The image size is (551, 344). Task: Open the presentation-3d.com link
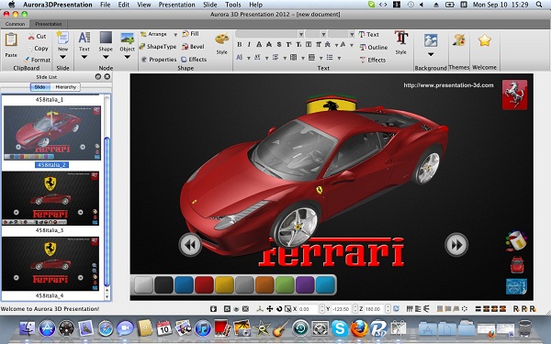[x=448, y=85]
